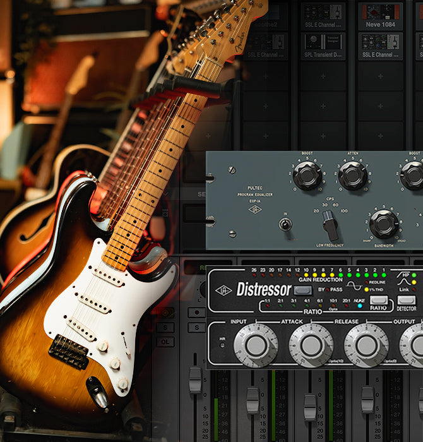Click the Pultec low-frequency Boost knob
Viewport: 423px width, 442px height.
[x=307, y=176]
